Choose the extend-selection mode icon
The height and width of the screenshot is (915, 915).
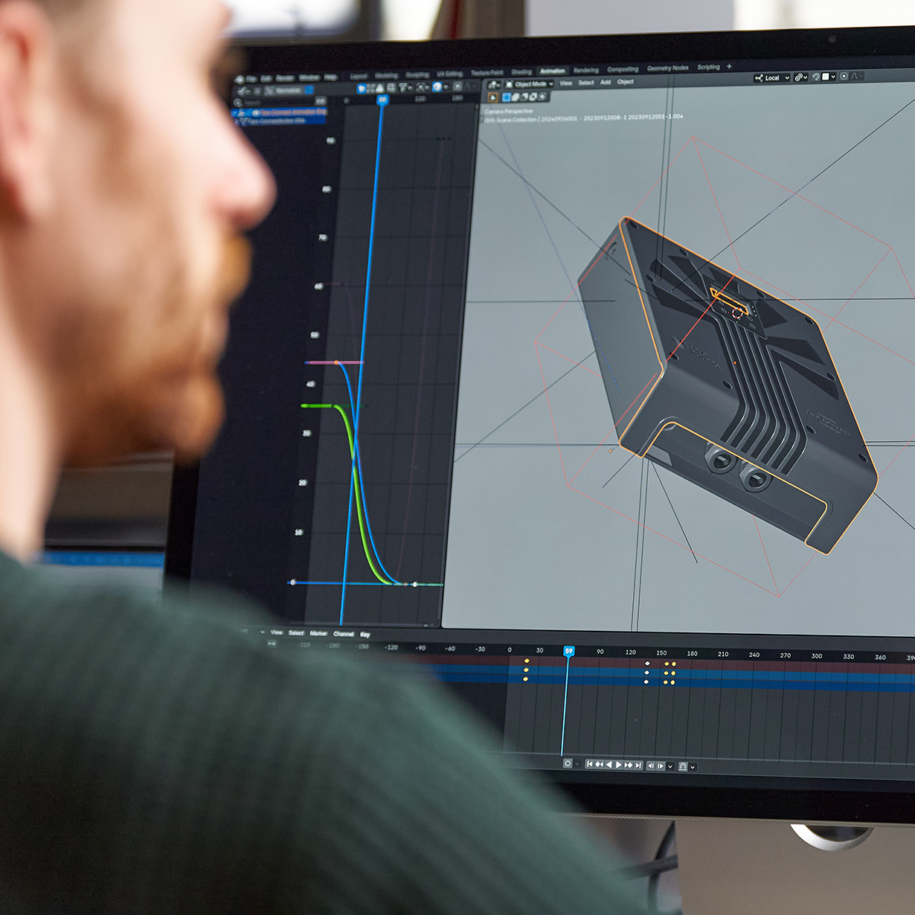pos(516,97)
